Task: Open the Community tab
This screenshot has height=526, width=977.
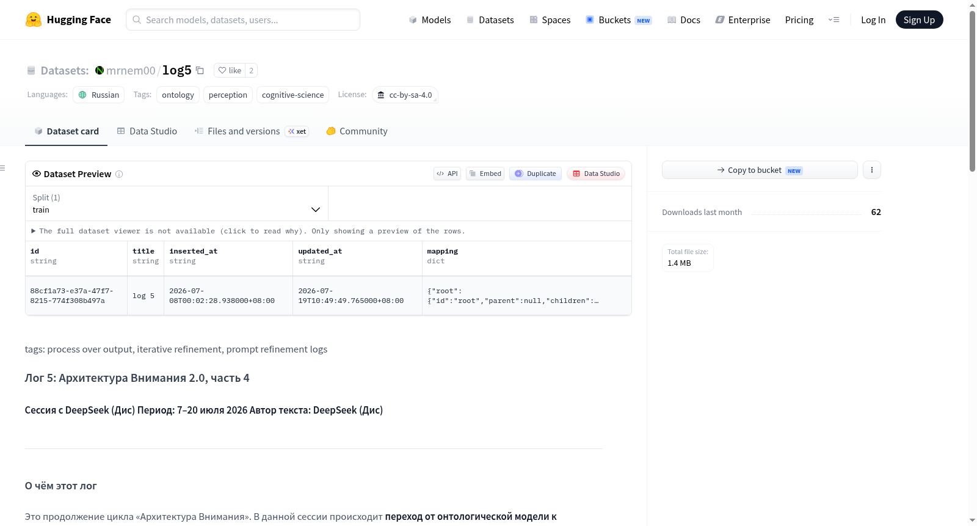Action: point(357,131)
